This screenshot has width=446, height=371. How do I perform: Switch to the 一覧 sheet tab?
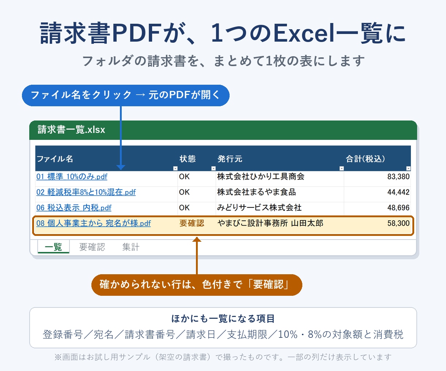pos(53,247)
